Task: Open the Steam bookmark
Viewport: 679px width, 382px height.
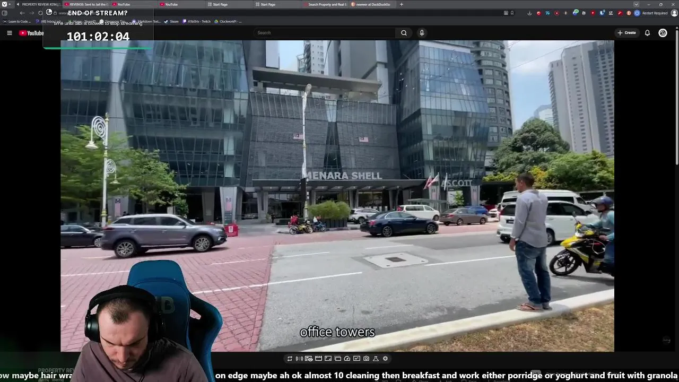Action: click(x=171, y=21)
